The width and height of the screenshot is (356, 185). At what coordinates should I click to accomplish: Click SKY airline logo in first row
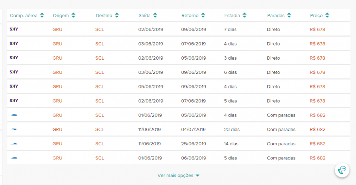pyautogui.click(x=14, y=29)
